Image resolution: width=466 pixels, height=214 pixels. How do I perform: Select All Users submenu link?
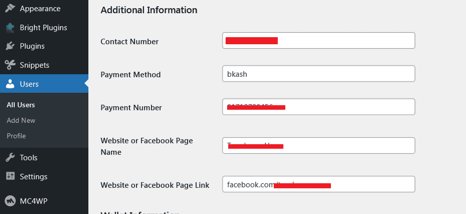click(x=21, y=105)
